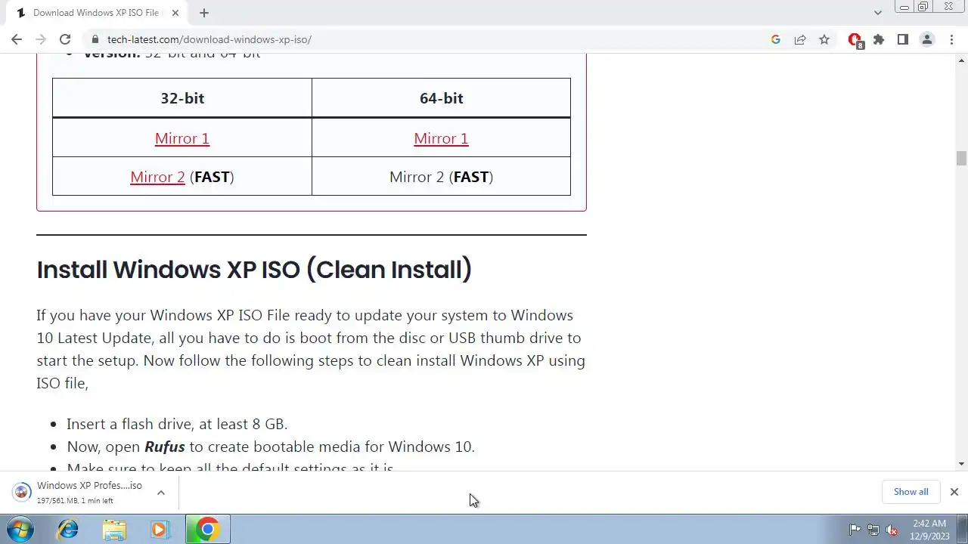The image size is (968, 544).
Task: Open the Extensions puzzle icon
Action: click(x=879, y=39)
